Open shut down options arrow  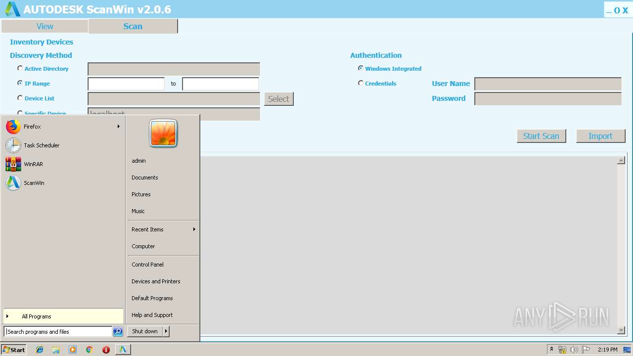[166, 331]
